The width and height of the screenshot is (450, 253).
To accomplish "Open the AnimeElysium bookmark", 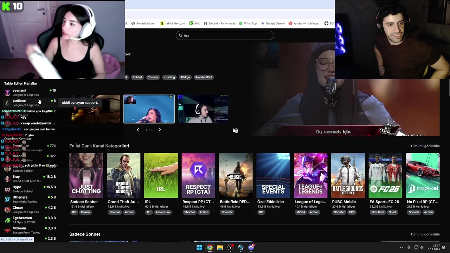I will (143, 24).
